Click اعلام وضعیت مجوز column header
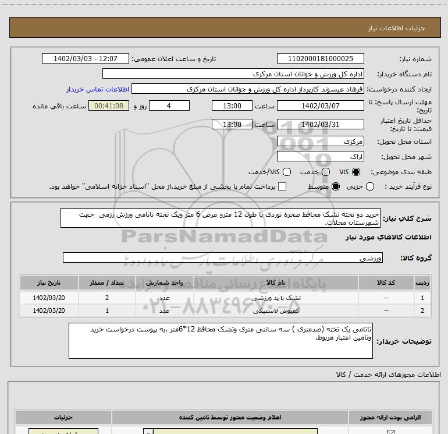 [x=230, y=418]
